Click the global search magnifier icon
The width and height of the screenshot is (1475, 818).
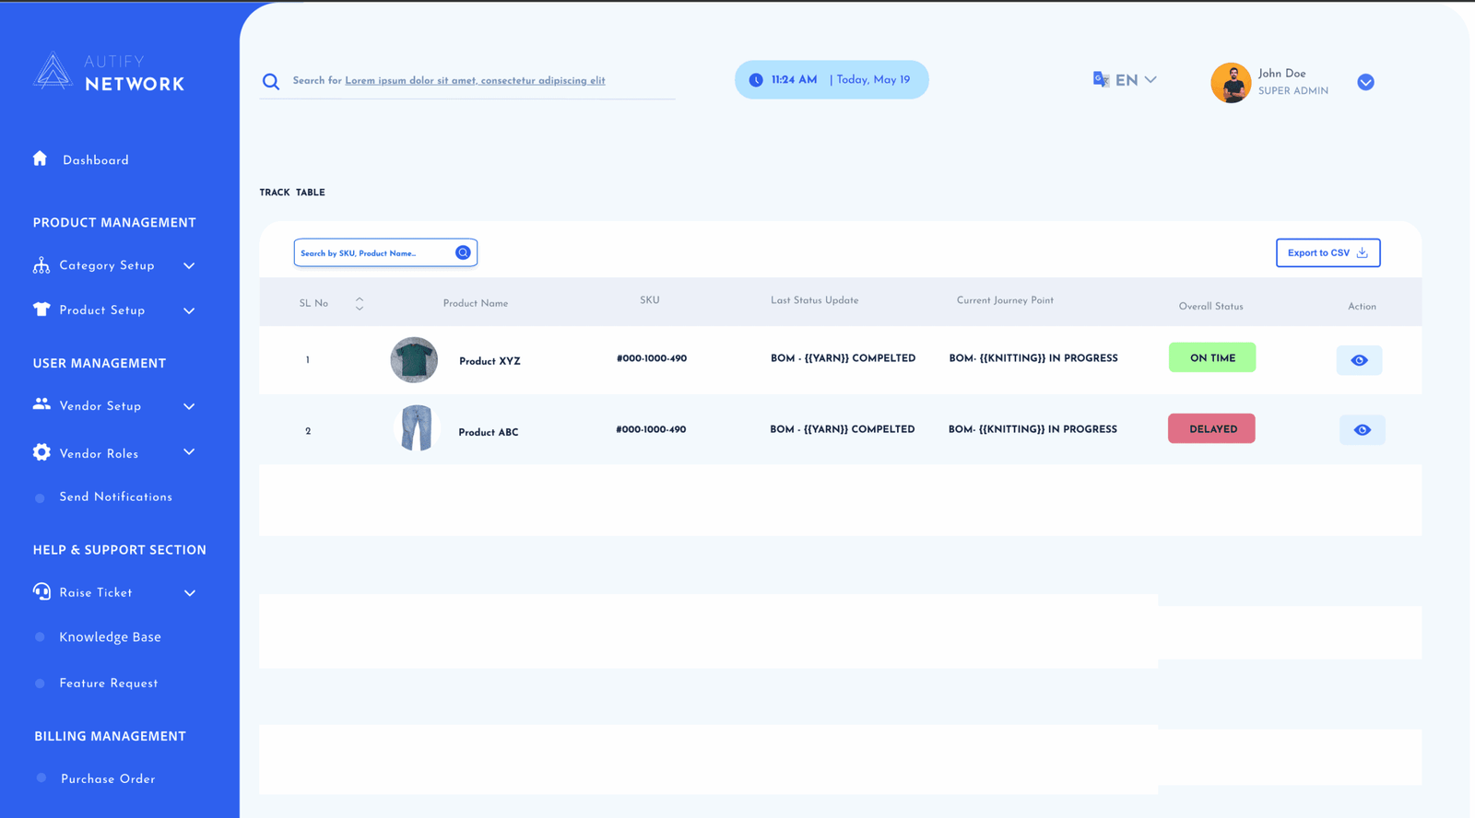coord(271,81)
